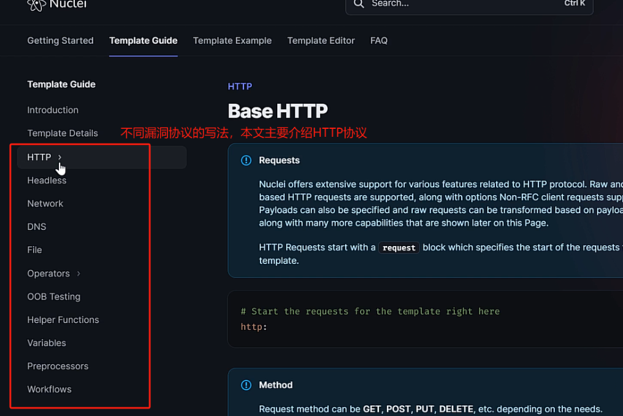Open Workflows page in sidebar
The height and width of the screenshot is (416, 623).
click(49, 390)
